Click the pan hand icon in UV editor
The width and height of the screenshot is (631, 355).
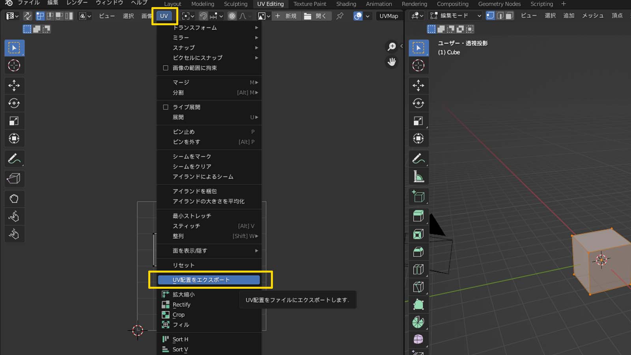tap(392, 62)
